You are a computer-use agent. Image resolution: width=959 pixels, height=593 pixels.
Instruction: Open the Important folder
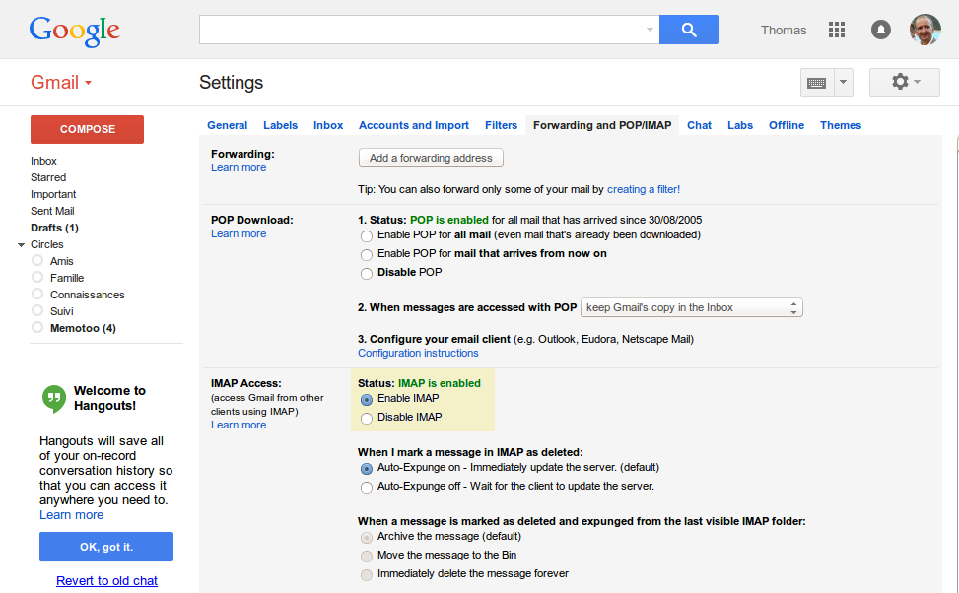pos(53,194)
